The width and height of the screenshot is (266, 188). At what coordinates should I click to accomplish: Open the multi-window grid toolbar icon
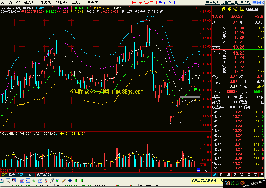click(x=40, y=180)
